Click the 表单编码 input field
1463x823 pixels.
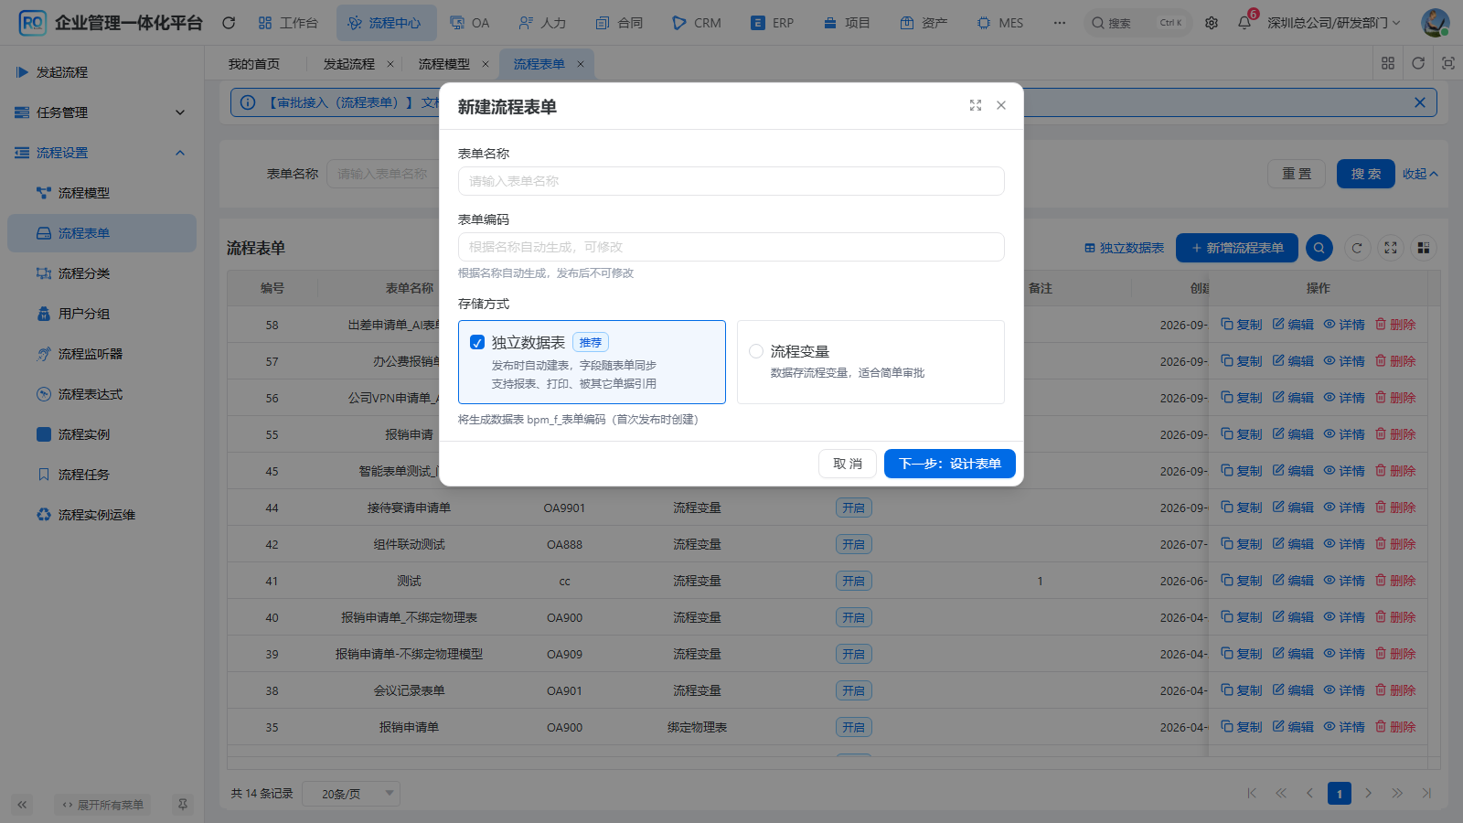click(731, 247)
